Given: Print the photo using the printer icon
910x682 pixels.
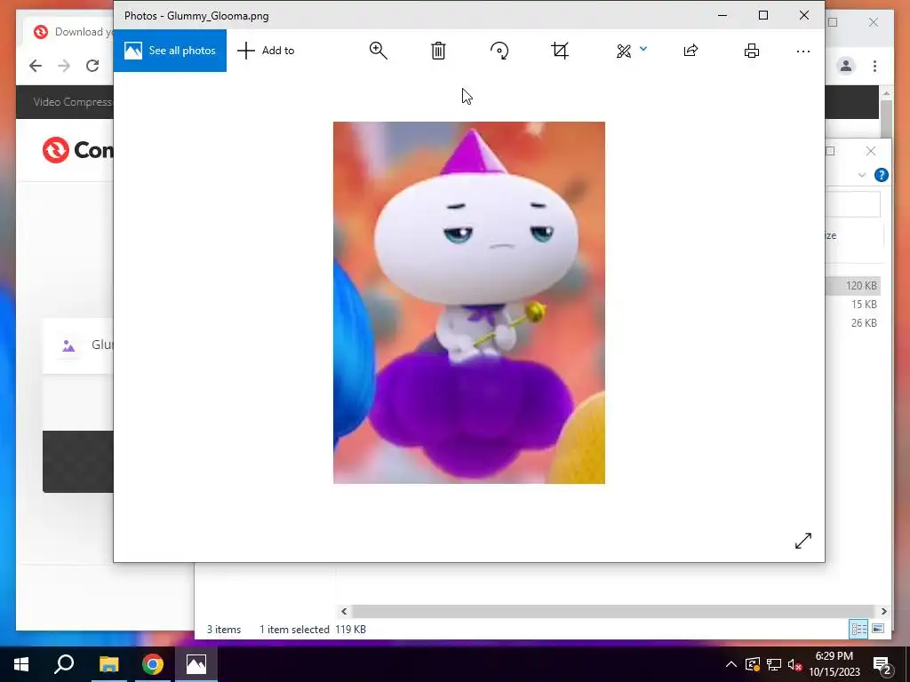Looking at the screenshot, I should 752,51.
